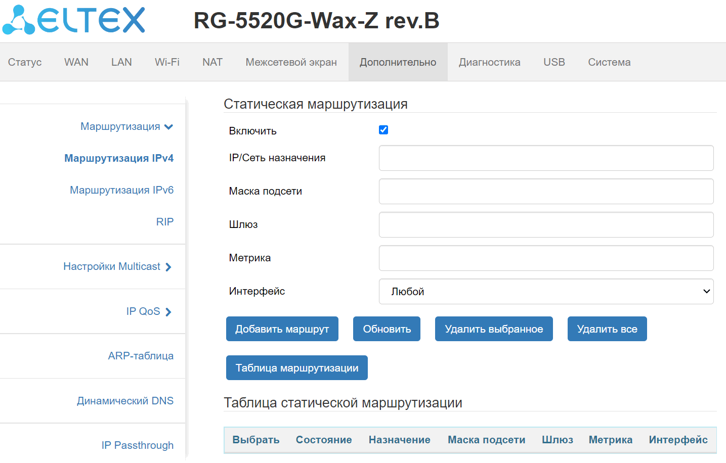
Task: Focus the IP/Сеть назначения input field
Action: tap(546, 158)
